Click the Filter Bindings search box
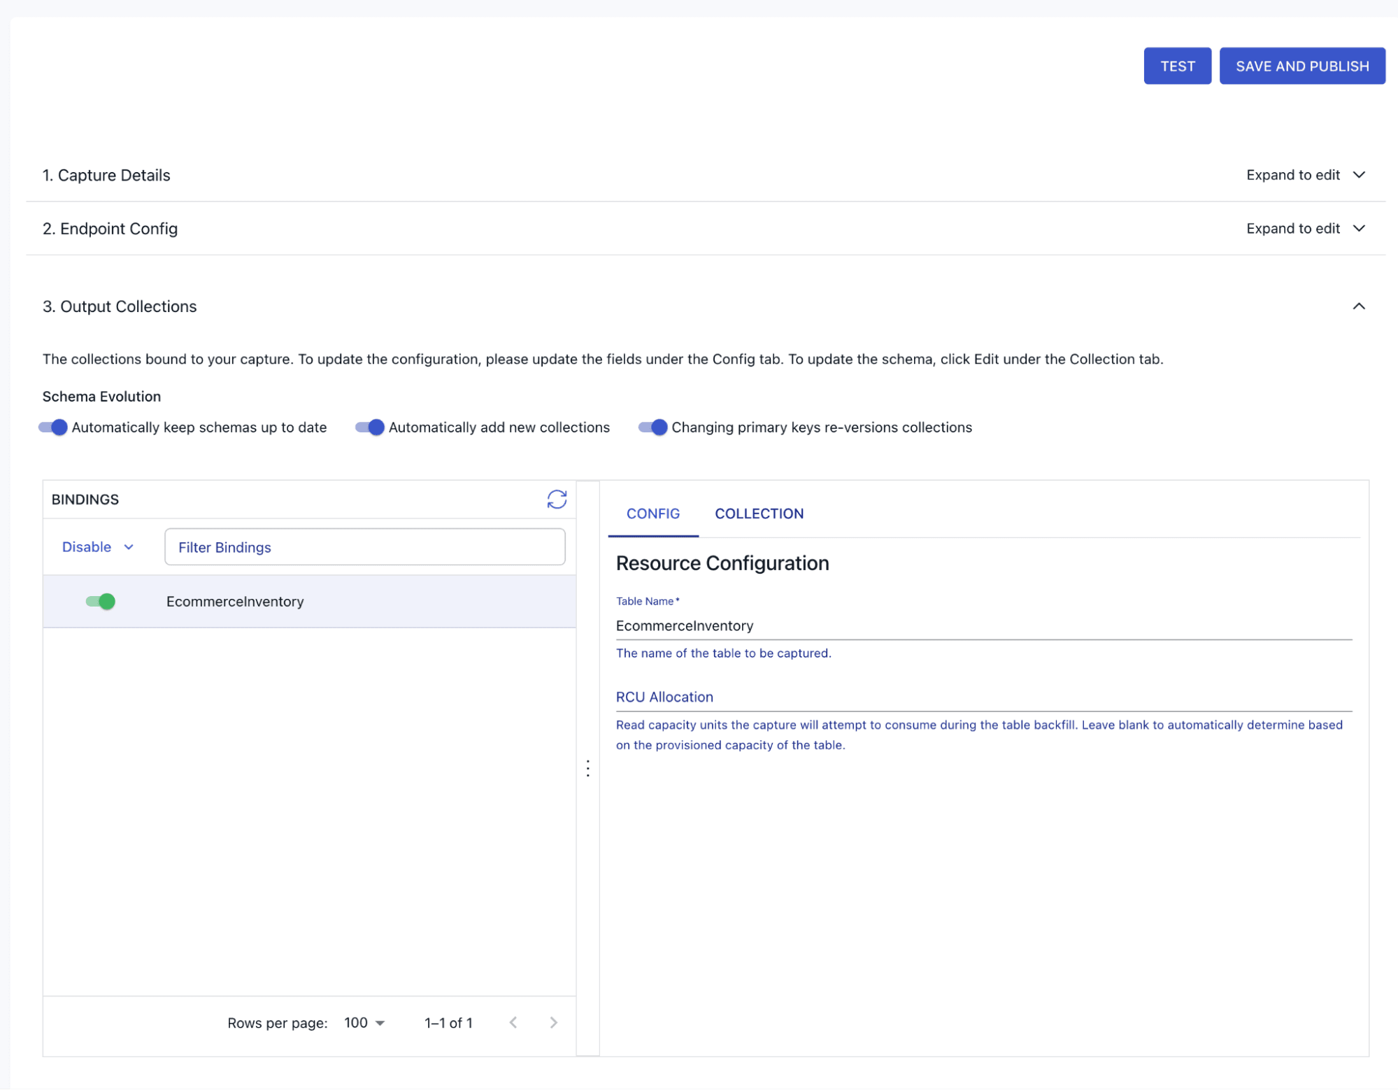The width and height of the screenshot is (1398, 1090). [364, 546]
